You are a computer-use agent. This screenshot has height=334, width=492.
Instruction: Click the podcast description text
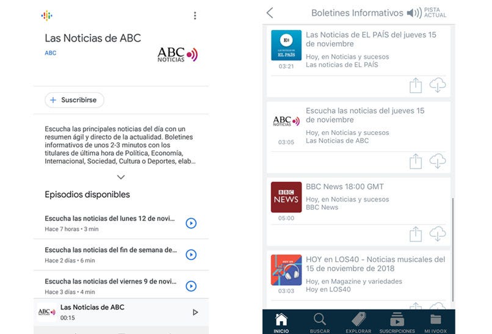pos(120,145)
